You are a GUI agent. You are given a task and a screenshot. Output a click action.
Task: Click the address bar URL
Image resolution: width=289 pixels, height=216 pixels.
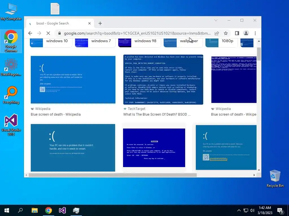pyautogui.click(x=137, y=33)
